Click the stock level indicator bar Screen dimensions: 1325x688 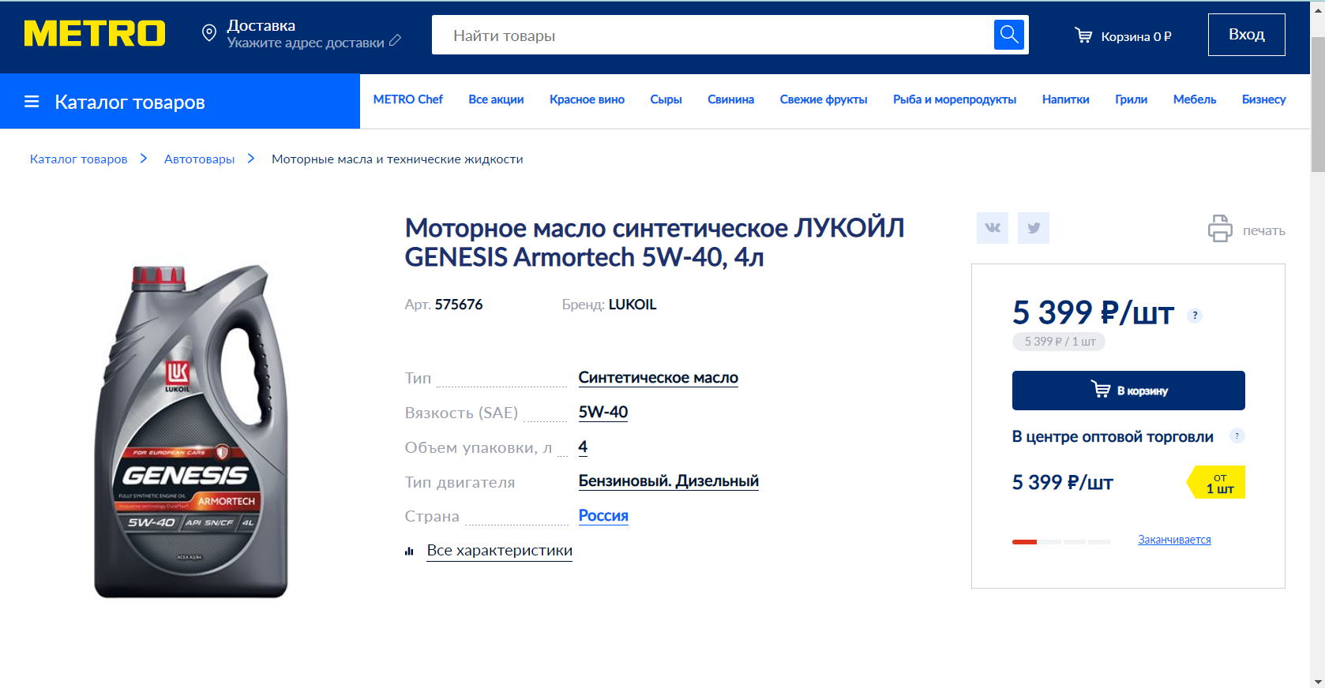(x=1061, y=542)
